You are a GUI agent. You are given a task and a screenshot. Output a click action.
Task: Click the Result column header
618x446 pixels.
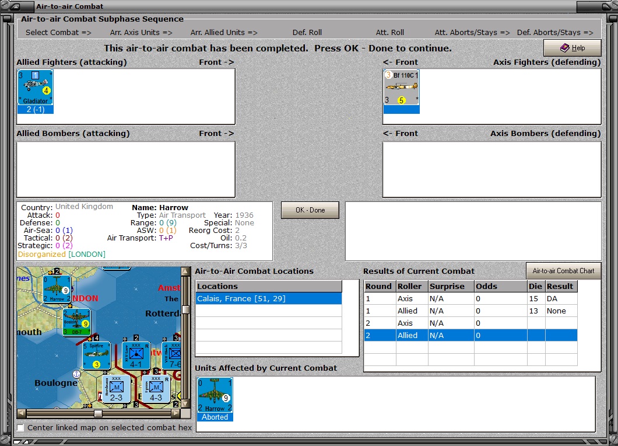point(561,286)
